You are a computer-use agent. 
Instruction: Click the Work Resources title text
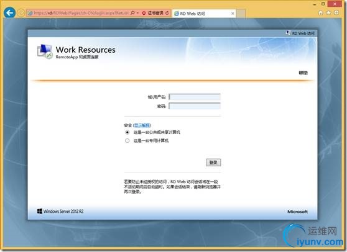tap(85, 50)
